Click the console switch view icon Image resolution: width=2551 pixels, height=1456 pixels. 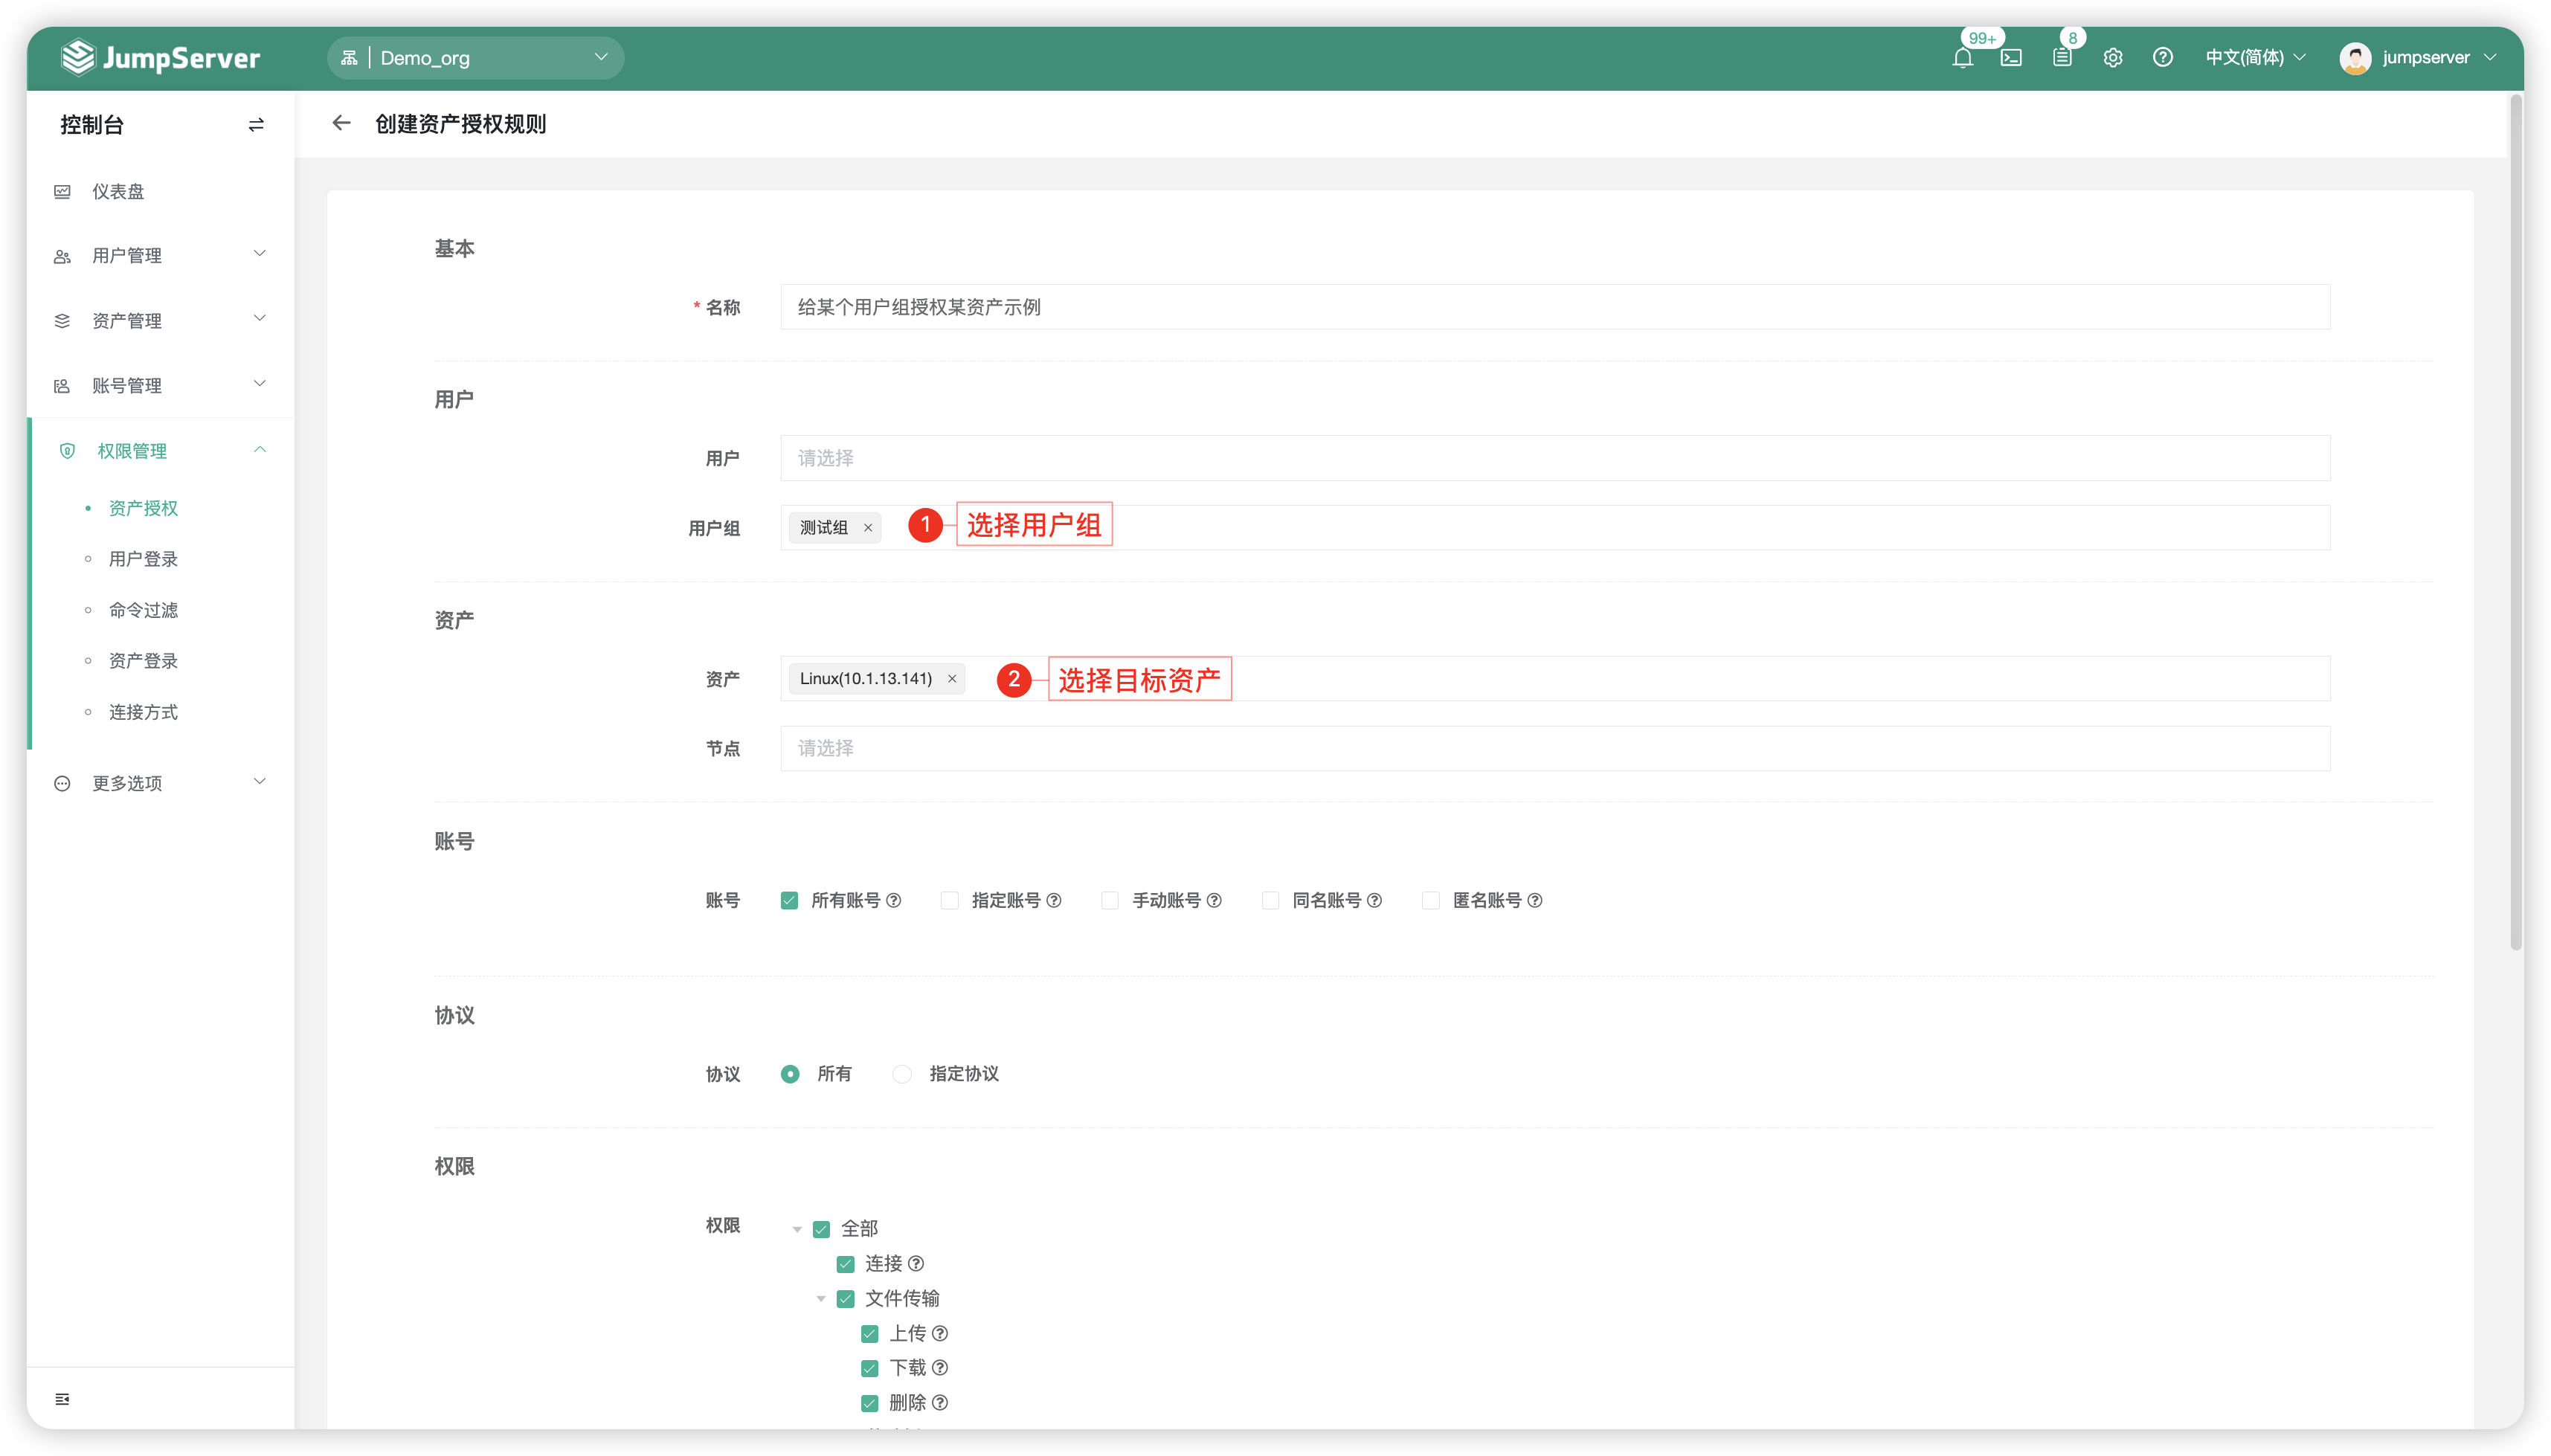pyautogui.click(x=256, y=125)
